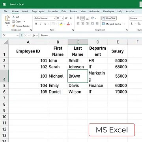The height and width of the screenshot is (142, 142).
Task: Click the formula bar showing Brown
Action: (x=91, y=35)
